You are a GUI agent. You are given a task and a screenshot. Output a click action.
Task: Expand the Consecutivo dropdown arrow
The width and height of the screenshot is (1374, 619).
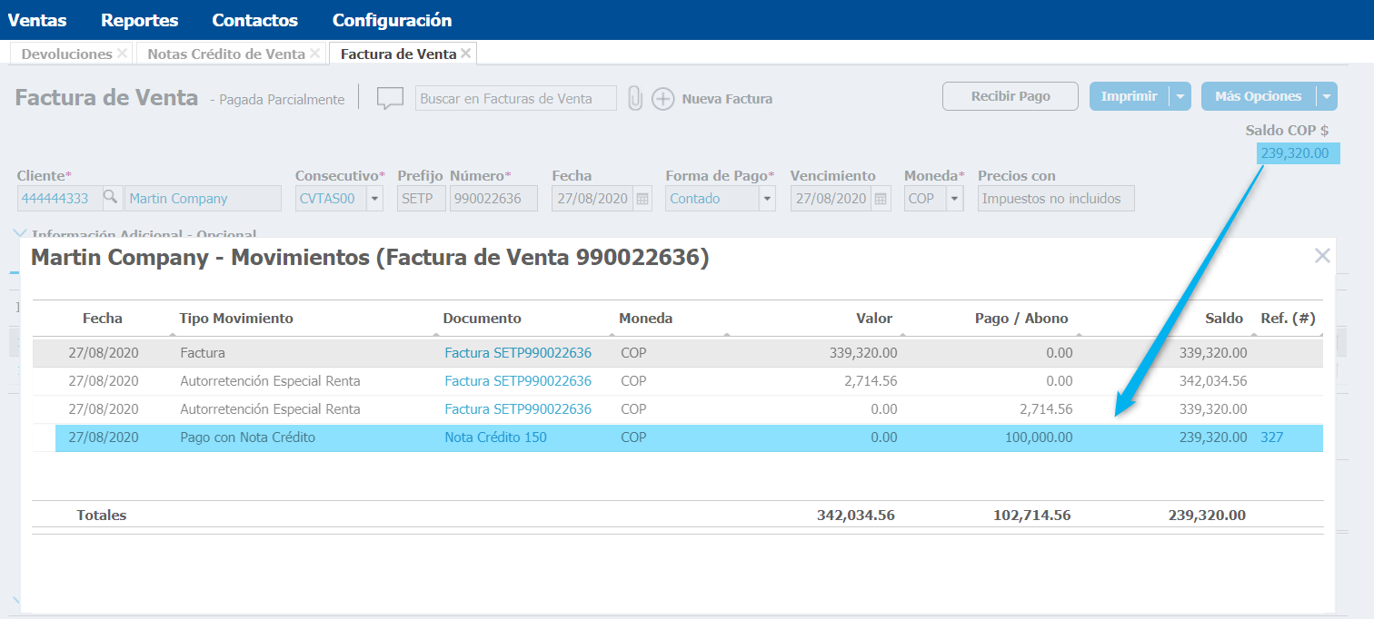point(375,199)
